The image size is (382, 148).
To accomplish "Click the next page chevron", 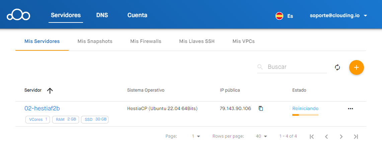I will (341, 137).
